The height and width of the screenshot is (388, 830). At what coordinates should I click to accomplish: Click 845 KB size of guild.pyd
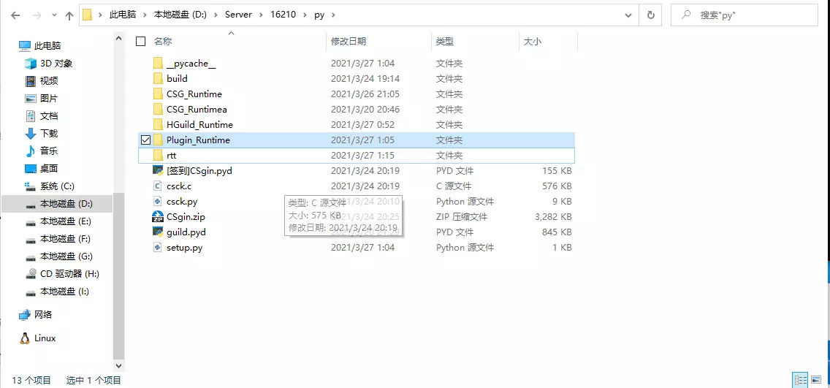(557, 232)
